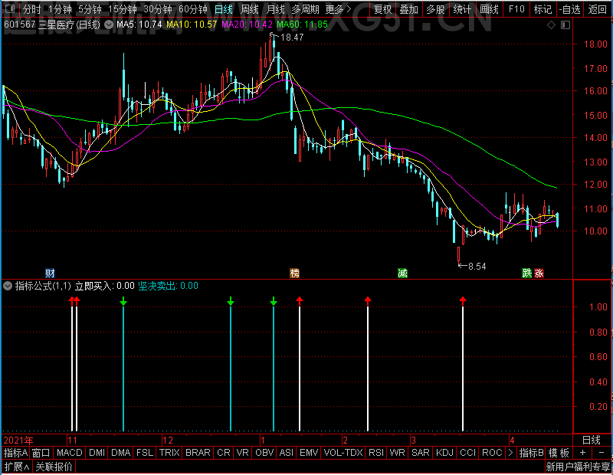Click the 画线 drawing button
This screenshot has width=613, height=475.
click(x=489, y=8)
